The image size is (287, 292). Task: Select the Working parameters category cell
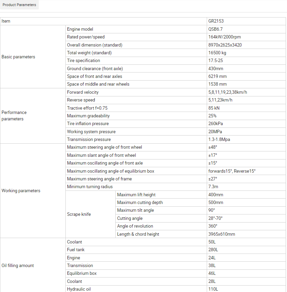[x=33, y=191]
